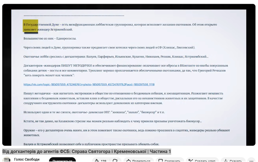
Task: Save video using the Сохранить button
Action: click(170, 160)
